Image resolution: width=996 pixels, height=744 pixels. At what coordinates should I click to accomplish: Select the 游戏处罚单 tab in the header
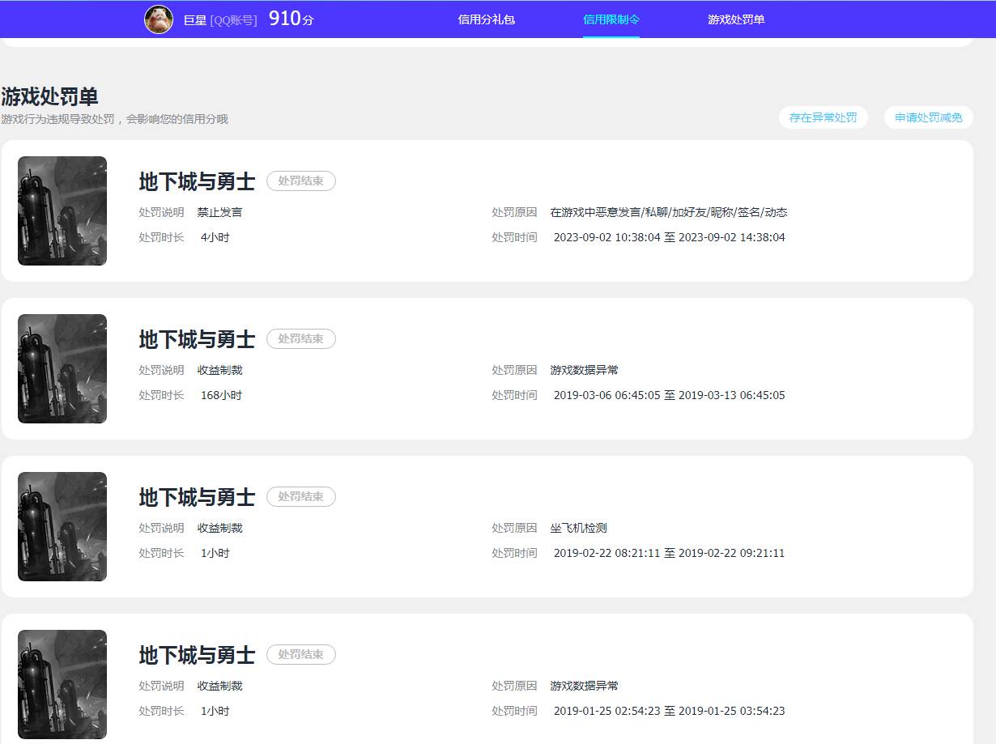735,19
